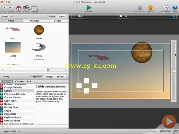Viewport: 179px width, 134px height.
Task: Remove behavior with bottom minus button
Action: pos(8,127)
